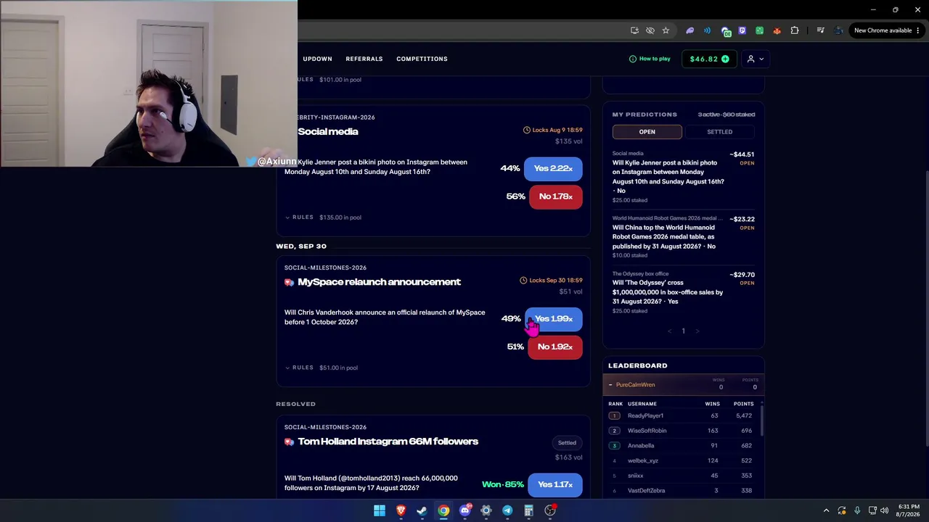Click page 1 in predictions pagination

point(683,331)
